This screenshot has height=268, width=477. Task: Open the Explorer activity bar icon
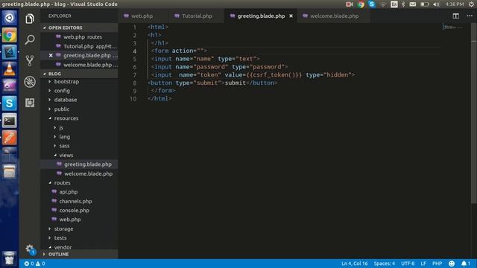coord(30,19)
